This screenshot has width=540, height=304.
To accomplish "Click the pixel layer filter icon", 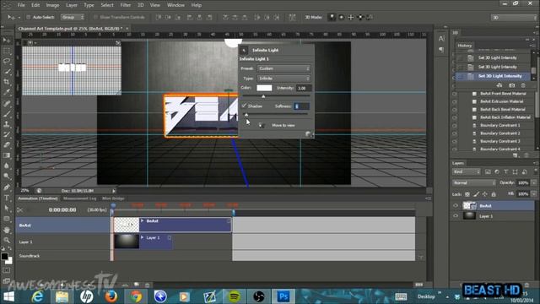I will pos(488,171).
